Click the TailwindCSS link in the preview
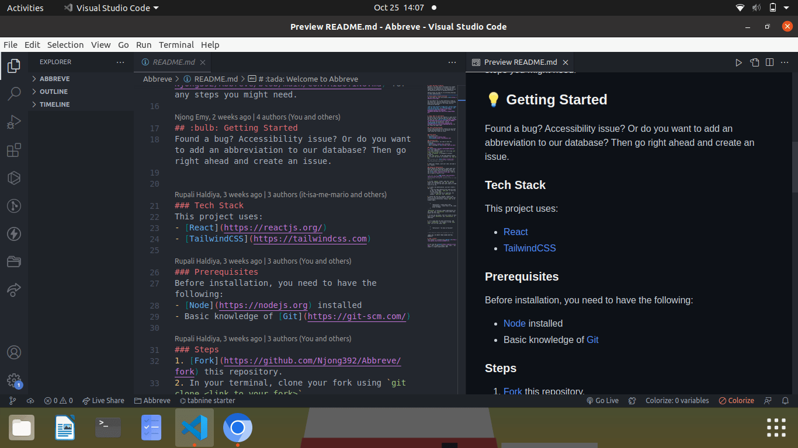The image size is (798, 448). click(x=530, y=249)
